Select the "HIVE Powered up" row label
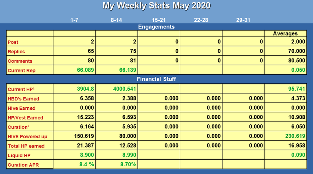This screenshot has width=313, height=174. [27, 137]
